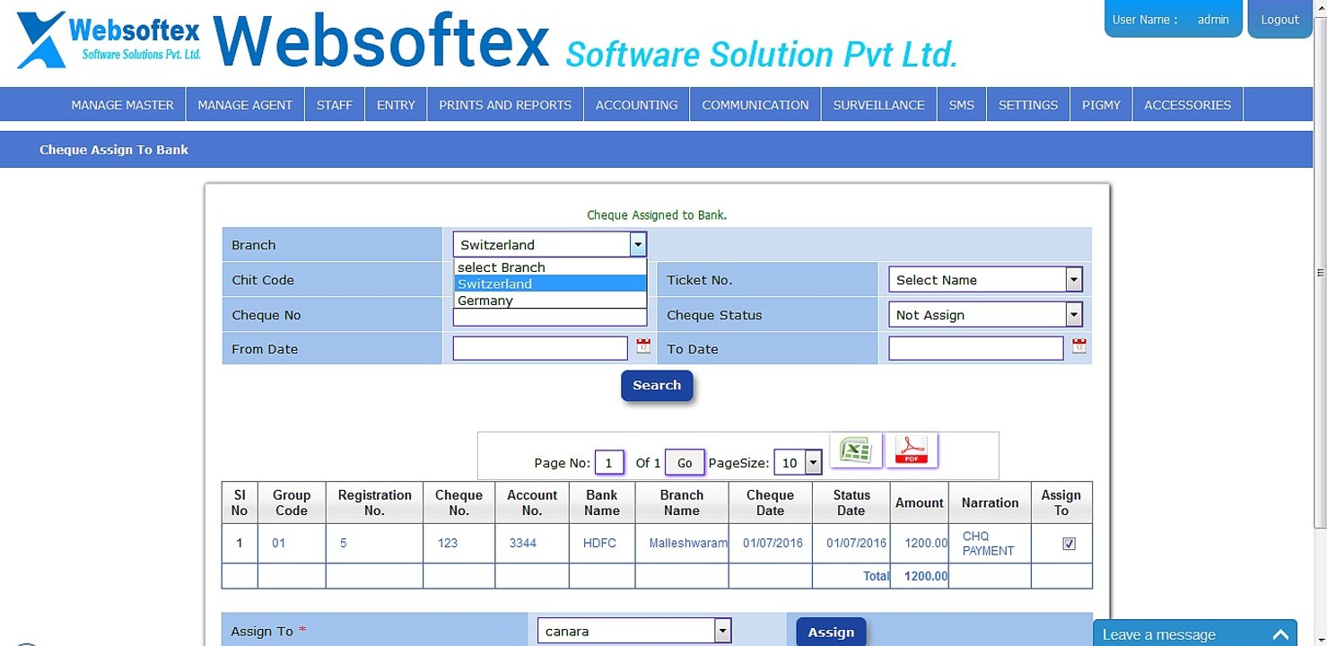1327x646 pixels.
Task: Open MANAGE MASTER menu
Action: [x=123, y=105]
